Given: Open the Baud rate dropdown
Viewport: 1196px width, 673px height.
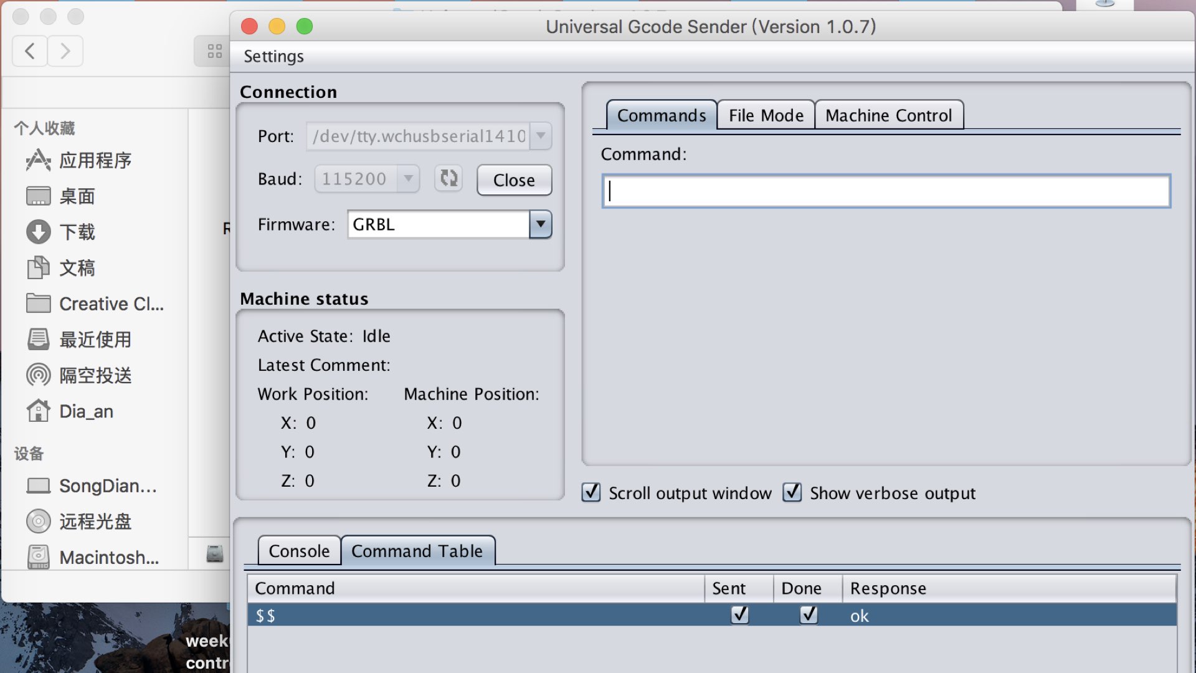Looking at the screenshot, I should tap(408, 179).
